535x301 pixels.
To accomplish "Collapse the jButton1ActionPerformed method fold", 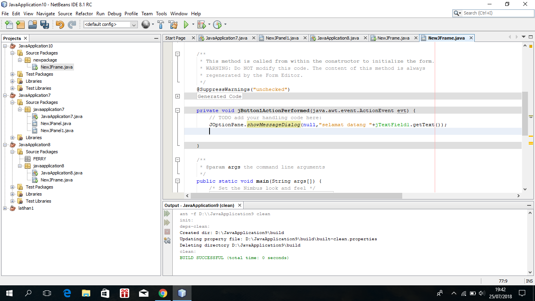I will [x=177, y=111].
